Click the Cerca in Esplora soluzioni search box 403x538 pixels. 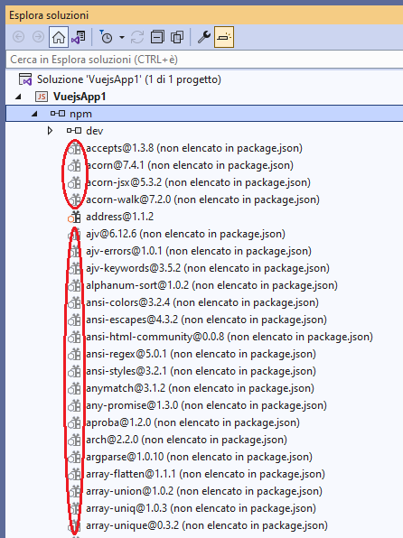tap(204, 60)
